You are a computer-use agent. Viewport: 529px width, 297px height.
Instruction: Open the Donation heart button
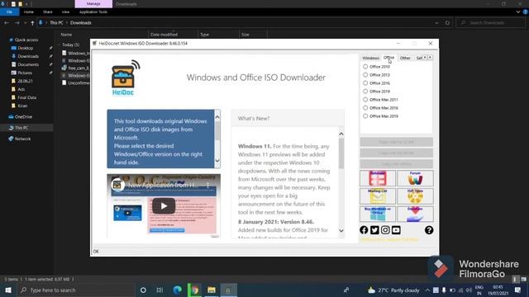[415, 214]
